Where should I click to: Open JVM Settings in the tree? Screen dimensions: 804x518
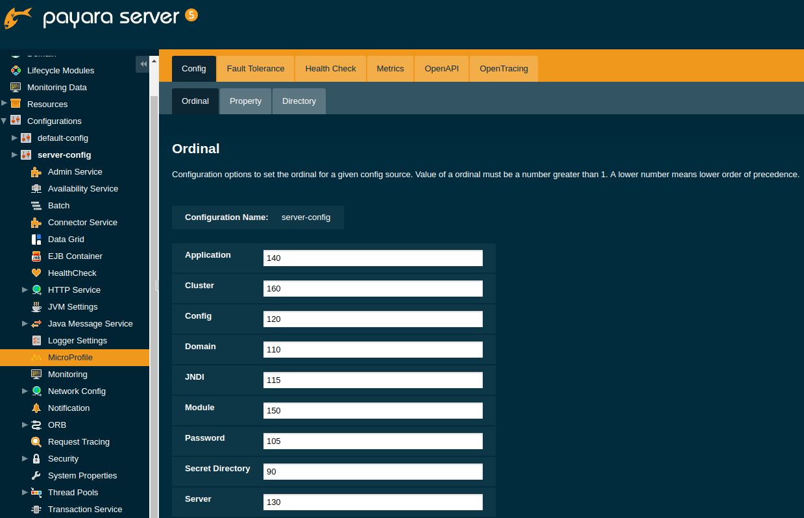click(x=73, y=306)
